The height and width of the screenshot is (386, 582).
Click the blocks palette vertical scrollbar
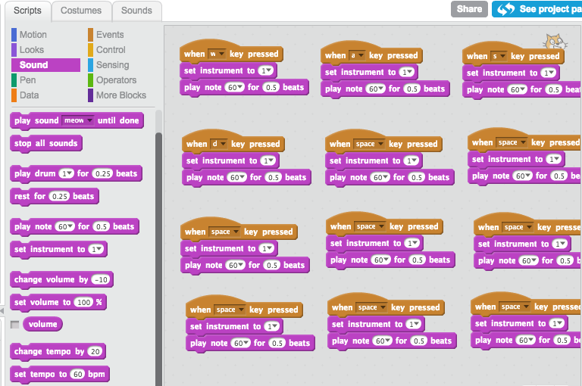pyautogui.click(x=158, y=259)
